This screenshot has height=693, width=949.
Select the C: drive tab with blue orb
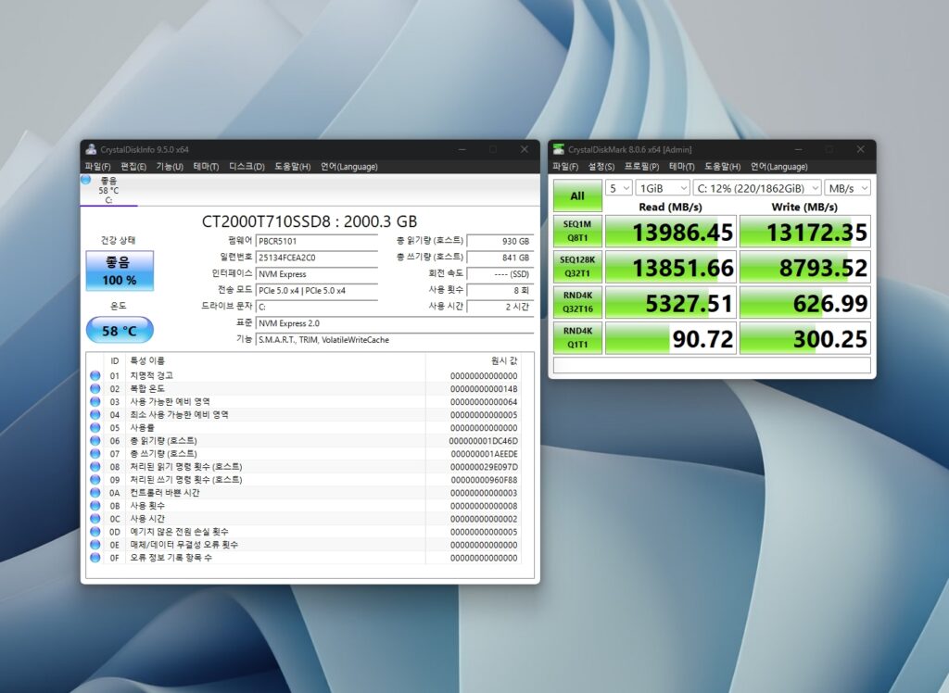[x=109, y=190]
